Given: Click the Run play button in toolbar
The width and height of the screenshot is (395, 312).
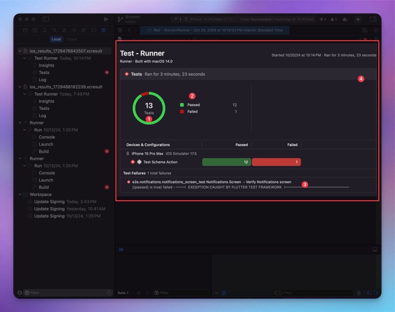Looking at the screenshot, I should [106, 19].
